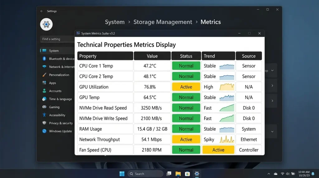Select the Network & internet wifi icon
319x178 pixels.
coord(44,67)
